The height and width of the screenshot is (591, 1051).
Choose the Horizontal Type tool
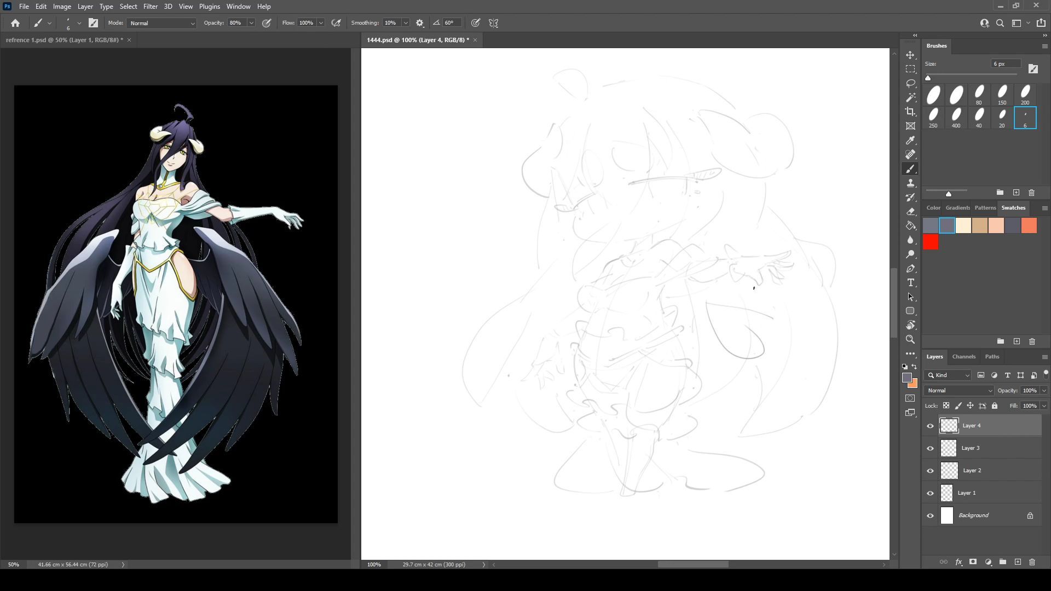pos(910,283)
